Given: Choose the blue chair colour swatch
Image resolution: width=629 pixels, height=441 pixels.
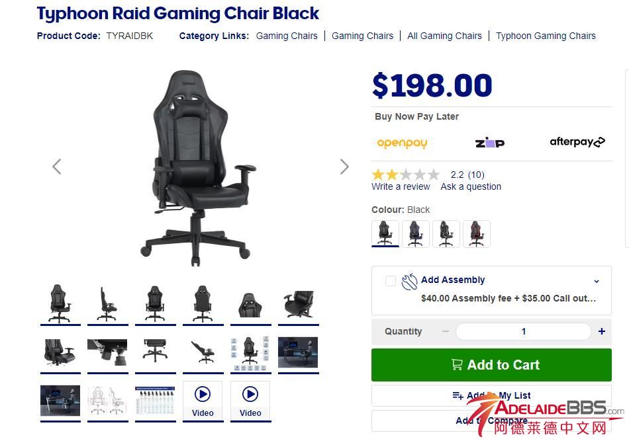Looking at the screenshot, I should coord(416,233).
